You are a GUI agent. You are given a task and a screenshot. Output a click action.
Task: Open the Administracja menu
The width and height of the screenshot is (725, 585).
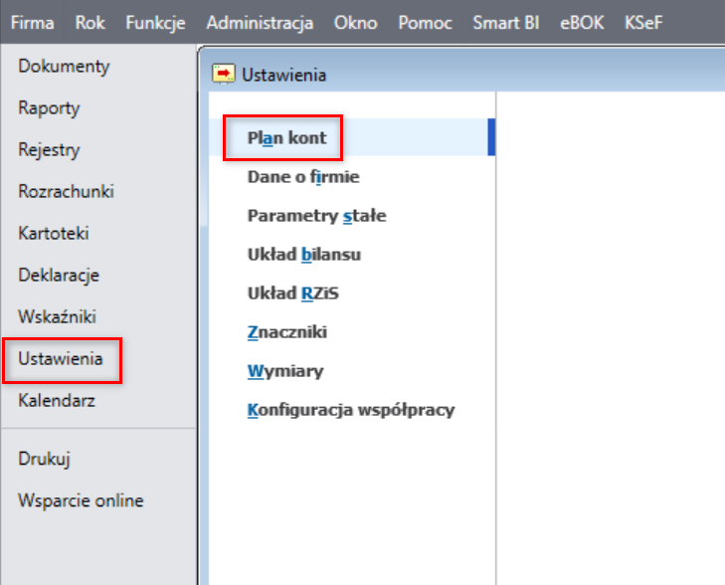(260, 23)
